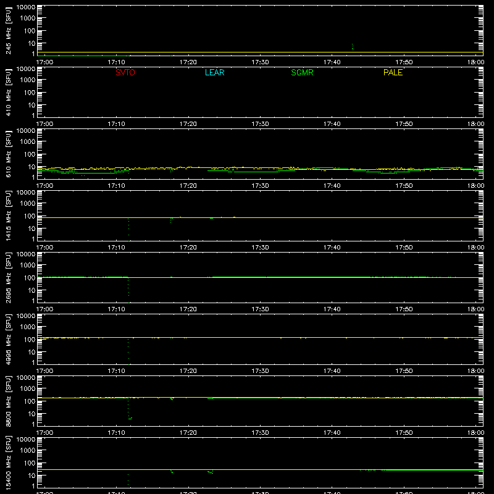Screen dimensions: 494x494
Task: Click the green dip near 17:24 in the 15400 MHz panel
Action: pyautogui.click(x=211, y=472)
